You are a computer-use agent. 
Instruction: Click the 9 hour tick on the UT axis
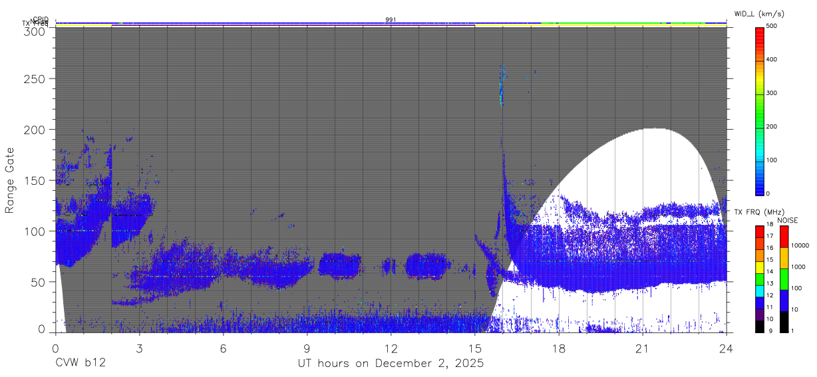[x=307, y=348]
